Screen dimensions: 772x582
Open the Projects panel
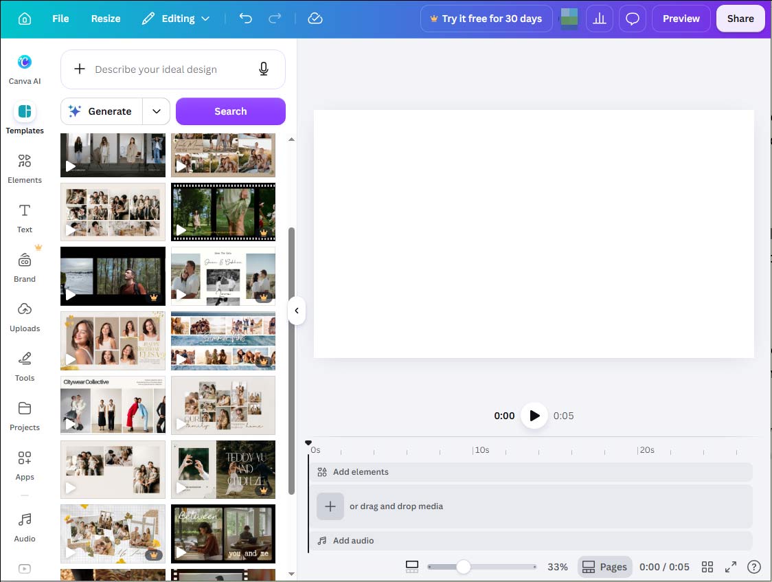click(25, 416)
